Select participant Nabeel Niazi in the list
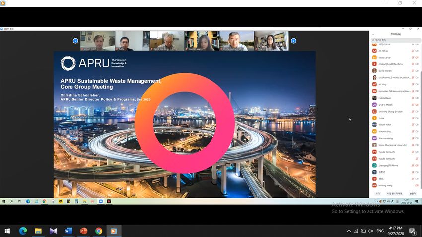 tap(395, 98)
